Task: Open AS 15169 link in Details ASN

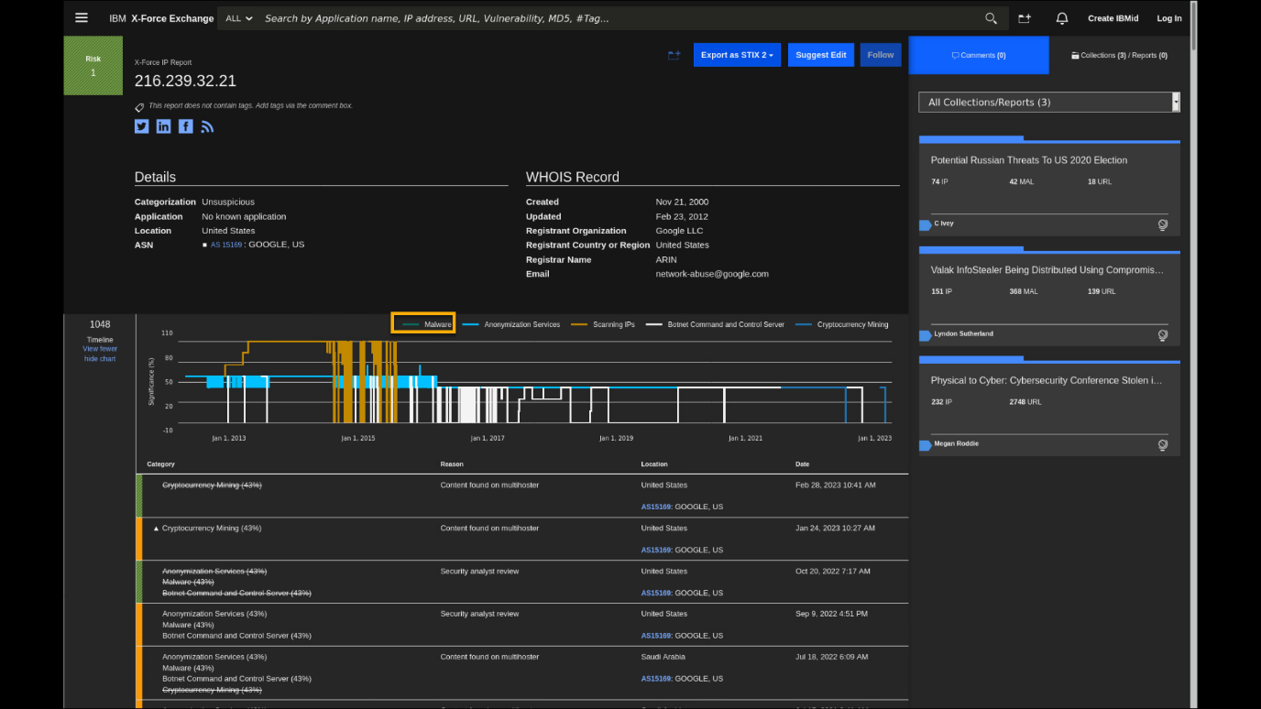Action: tap(226, 245)
